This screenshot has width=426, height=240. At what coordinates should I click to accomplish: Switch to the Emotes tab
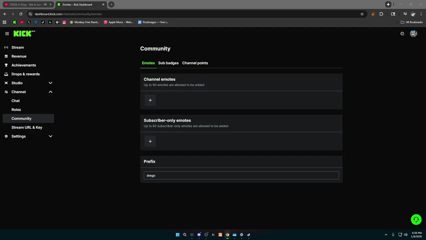tap(148, 63)
